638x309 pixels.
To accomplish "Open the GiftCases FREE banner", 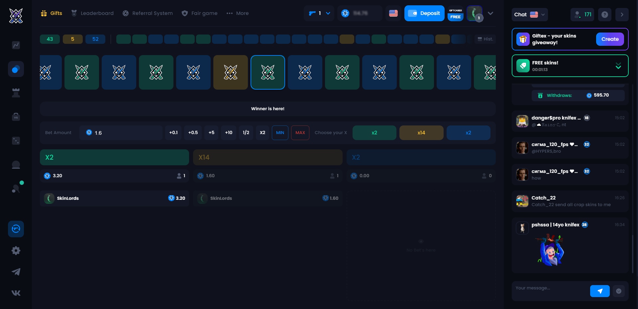I will pos(456,14).
